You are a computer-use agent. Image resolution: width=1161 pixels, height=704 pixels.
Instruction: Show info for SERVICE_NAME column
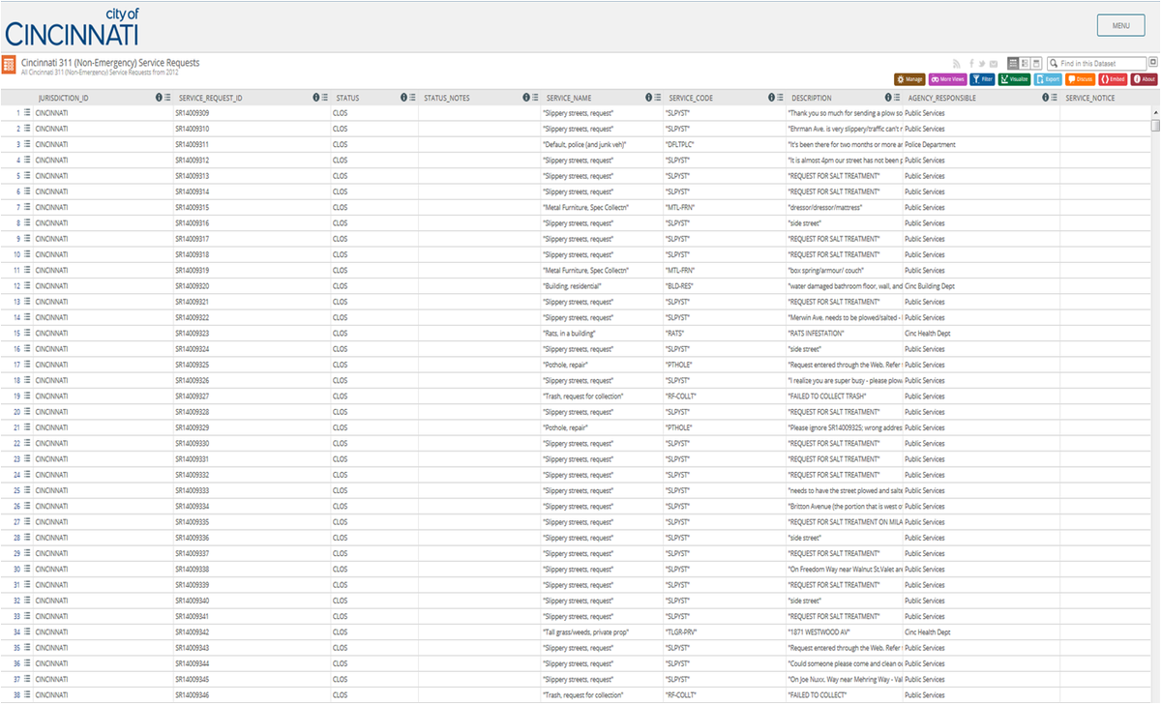point(649,98)
